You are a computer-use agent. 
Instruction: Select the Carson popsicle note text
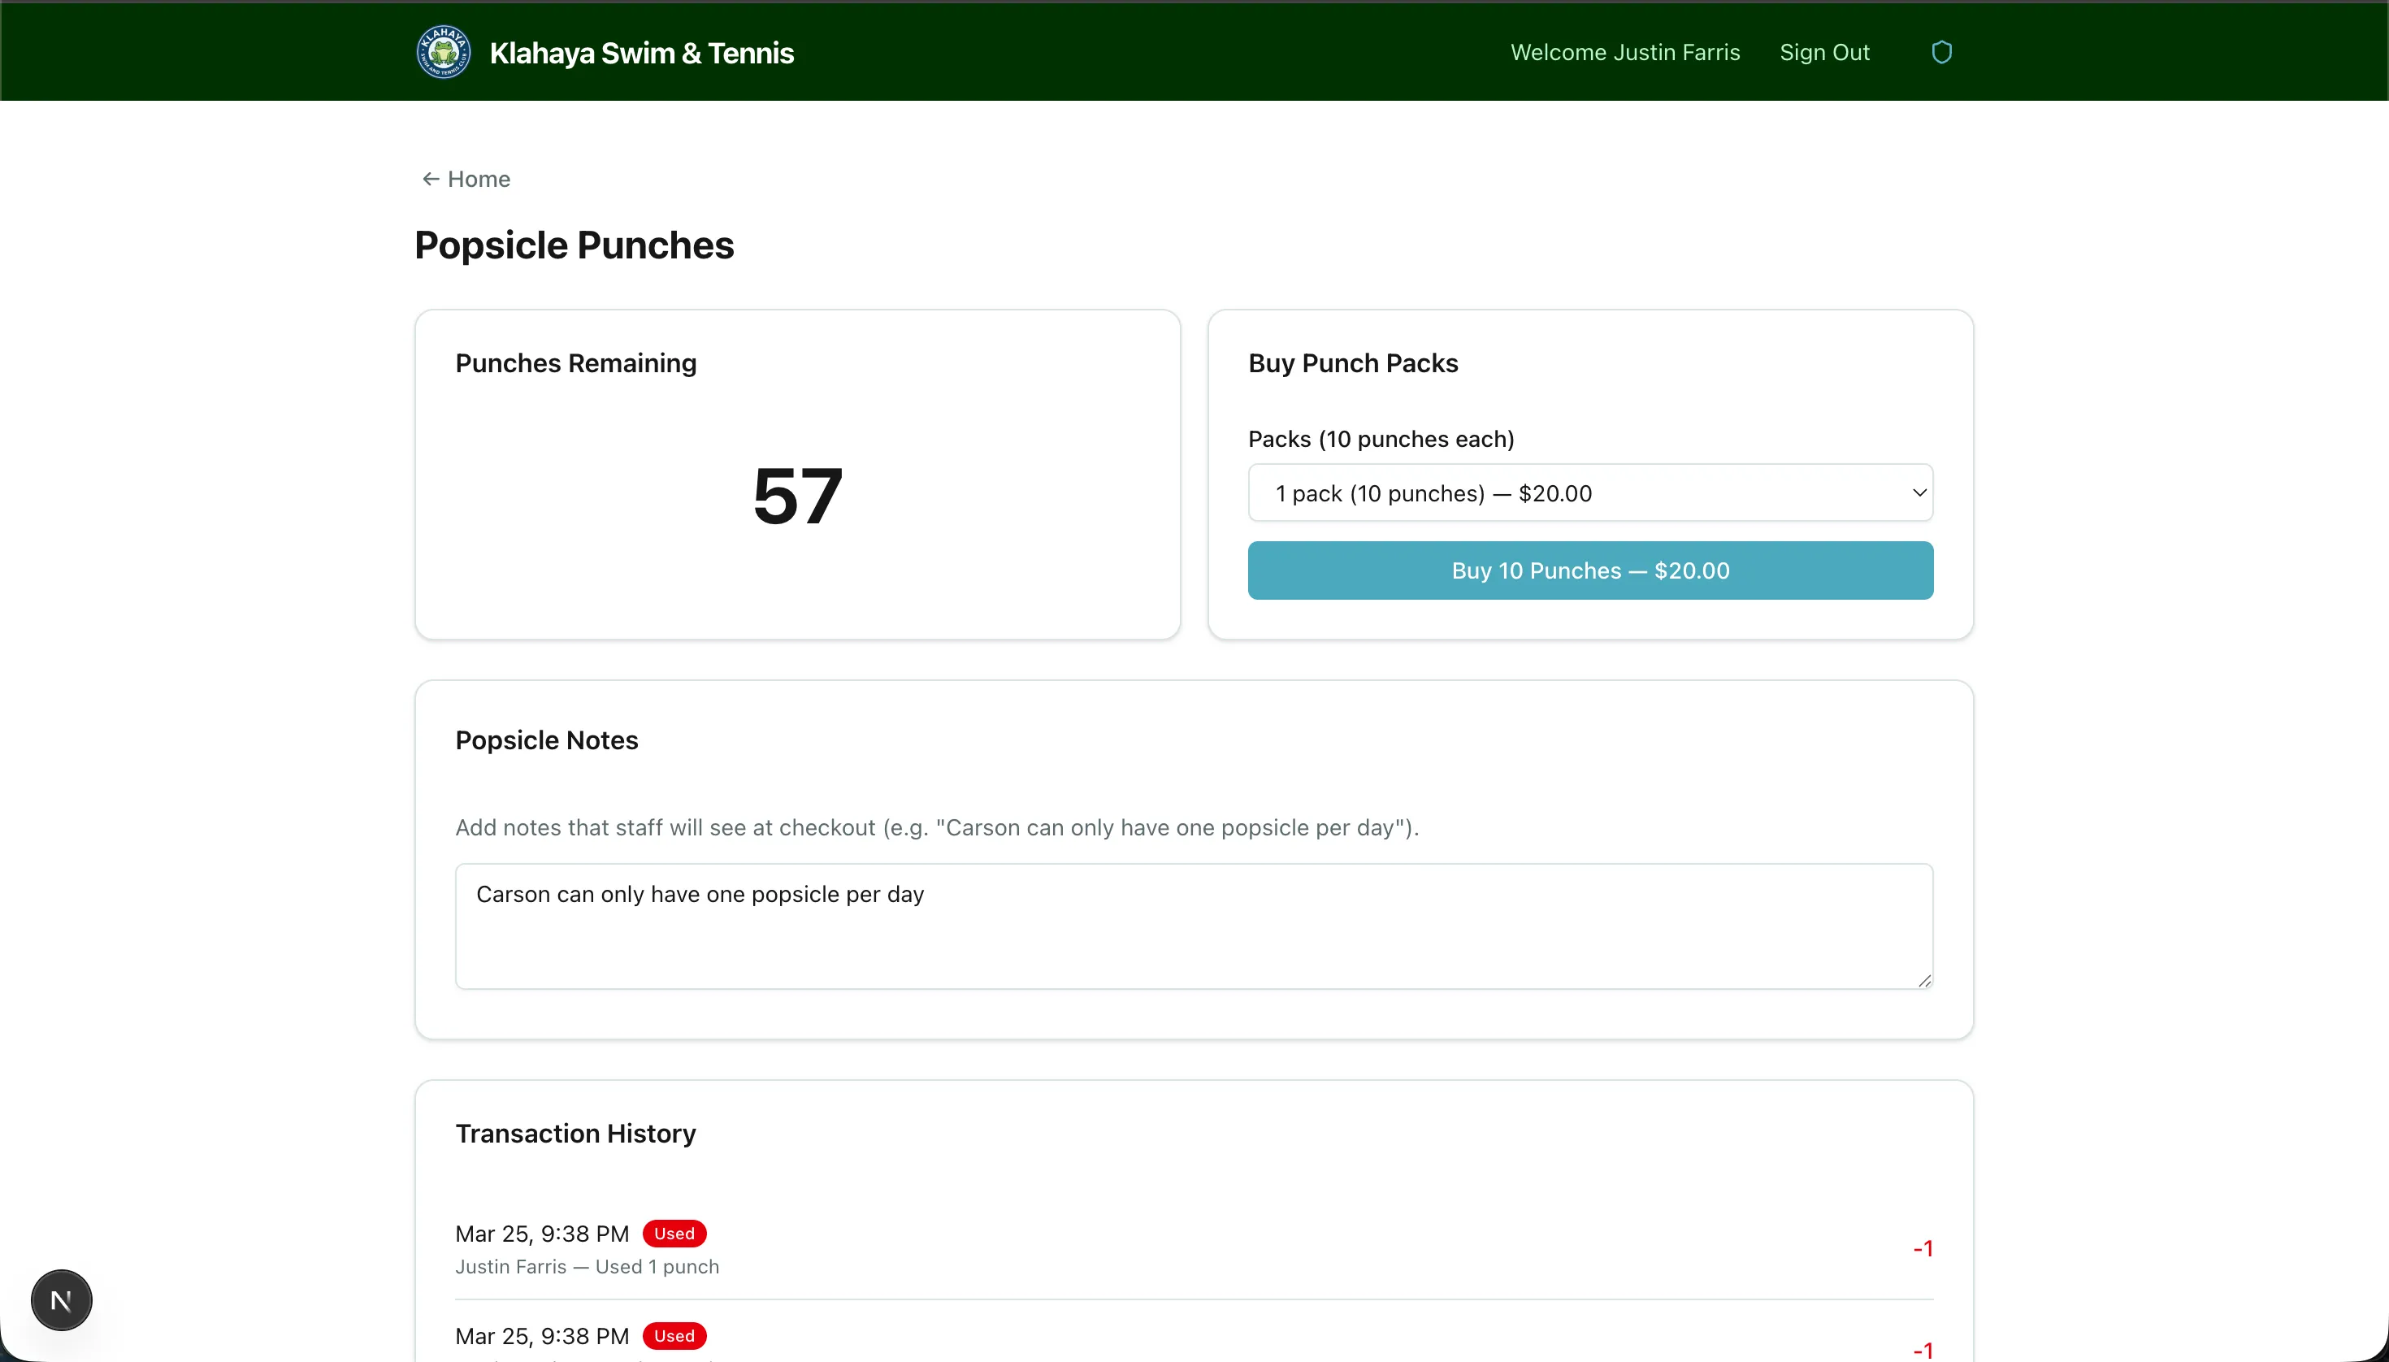[700, 893]
